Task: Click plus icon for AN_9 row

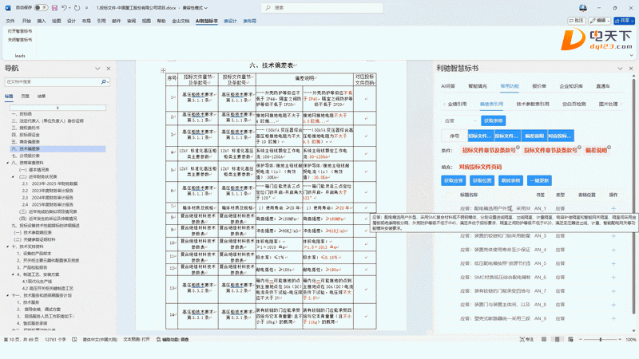Action: [x=613, y=318]
